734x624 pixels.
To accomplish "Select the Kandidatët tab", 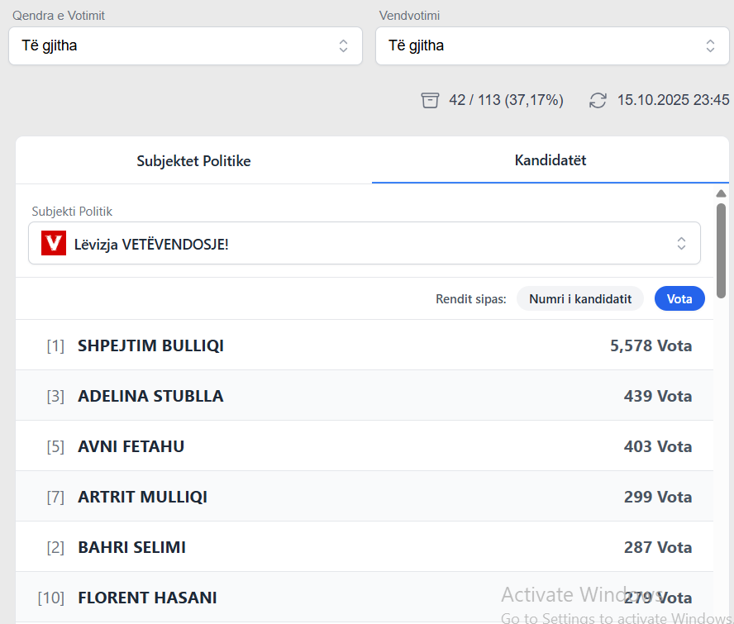I will [x=550, y=160].
